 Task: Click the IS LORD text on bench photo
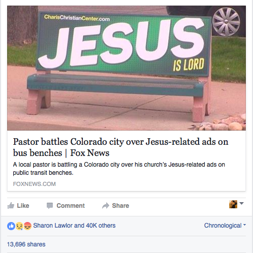[188, 65]
